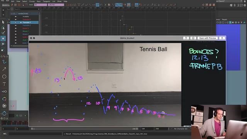Viewport: 247px width, 139px height.
Task: Click the MEL script language button
Action: [5, 134]
